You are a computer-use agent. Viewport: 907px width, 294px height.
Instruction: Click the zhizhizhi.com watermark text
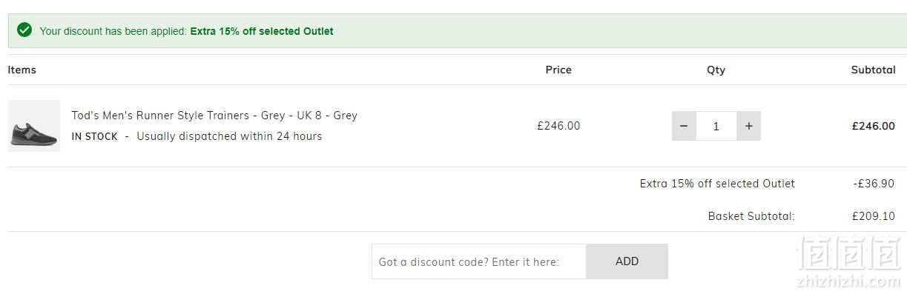848,282
